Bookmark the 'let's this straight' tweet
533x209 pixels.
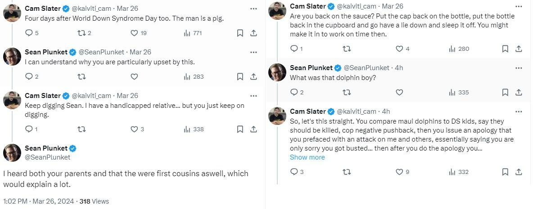505,172
